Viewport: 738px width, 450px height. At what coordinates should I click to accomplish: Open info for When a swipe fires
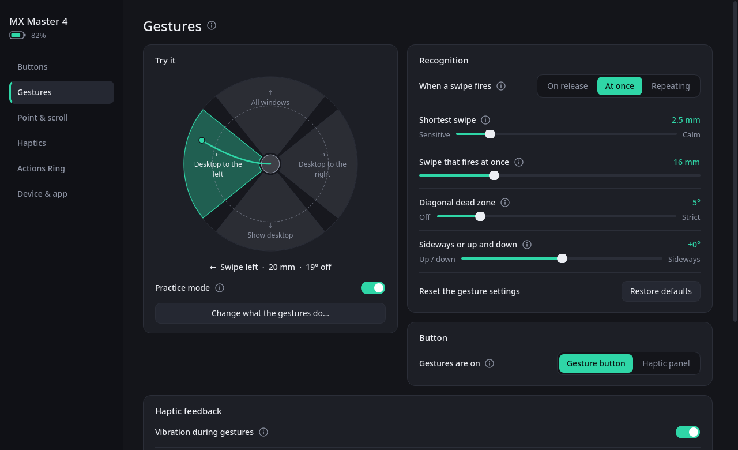(501, 86)
